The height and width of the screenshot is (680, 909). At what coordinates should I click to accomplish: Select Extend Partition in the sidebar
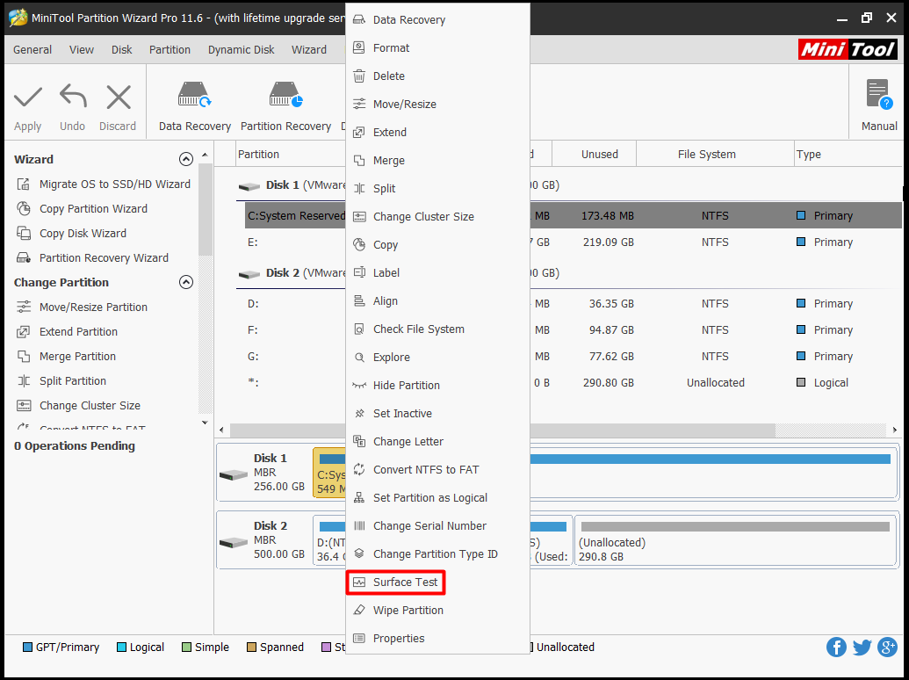[x=67, y=331]
